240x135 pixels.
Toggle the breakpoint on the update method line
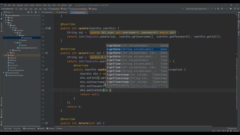click(49, 28)
